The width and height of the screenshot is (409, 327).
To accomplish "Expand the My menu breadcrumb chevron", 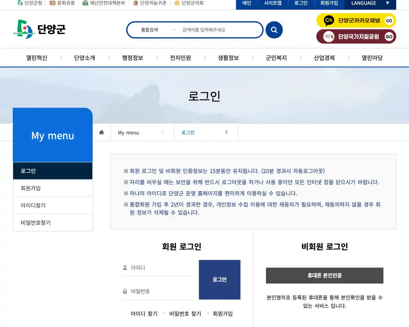I will [x=163, y=132].
